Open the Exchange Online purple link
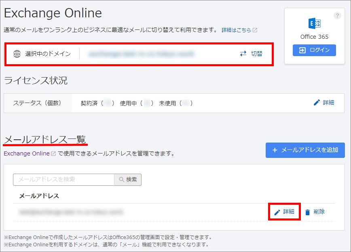The image size is (351, 252). point(27,153)
